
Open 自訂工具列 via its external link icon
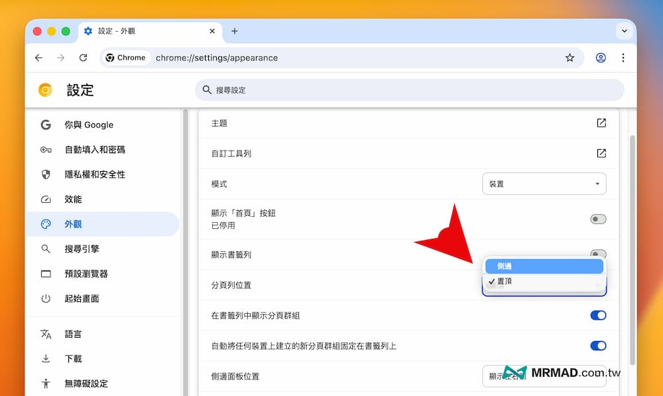click(x=601, y=153)
